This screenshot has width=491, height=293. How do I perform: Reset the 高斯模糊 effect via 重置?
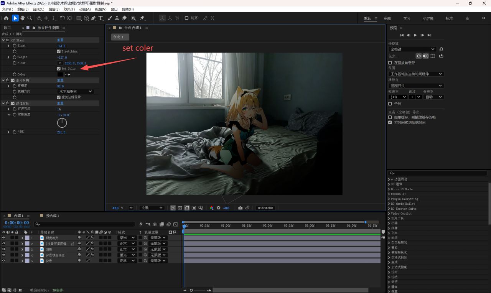tap(60, 80)
